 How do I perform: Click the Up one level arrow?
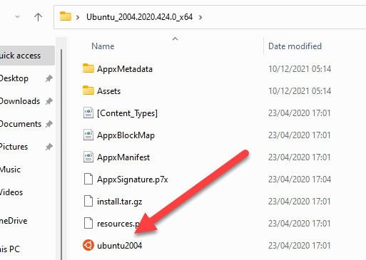[x=38, y=17]
